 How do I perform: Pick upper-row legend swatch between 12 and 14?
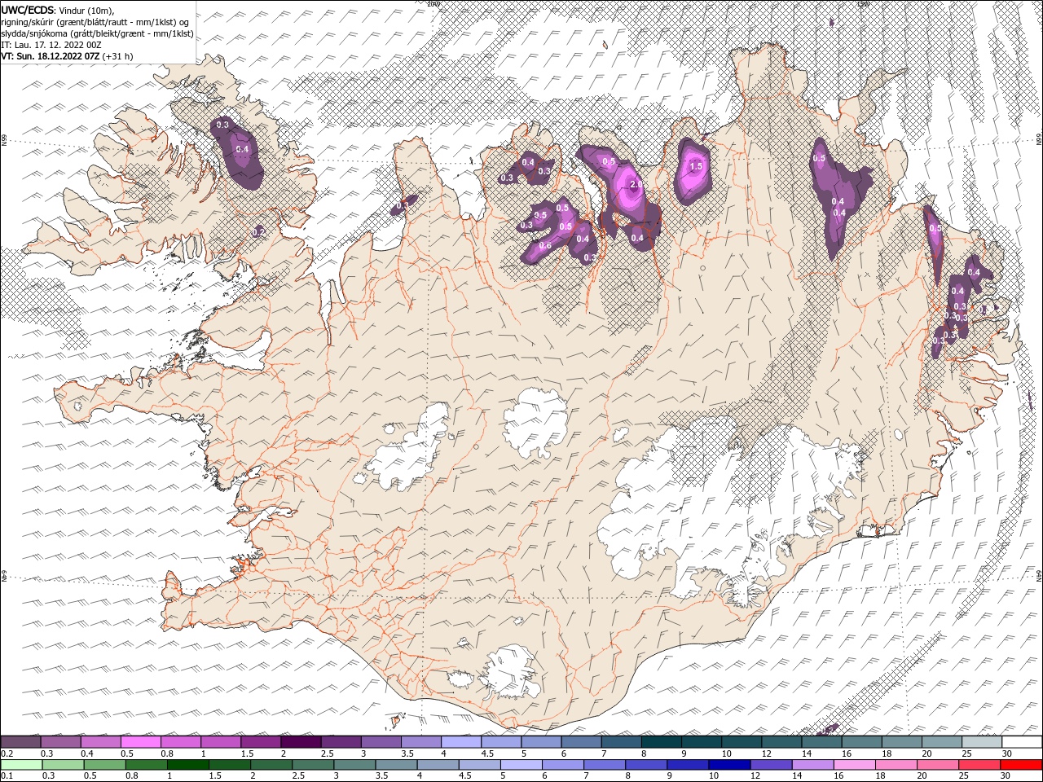tap(781, 742)
